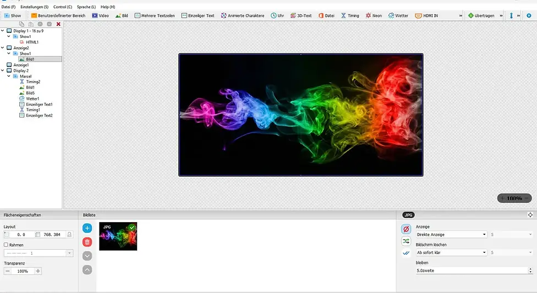The image size is (537, 293).
Task: Decrease Transparenz with minus button
Action: tap(8, 271)
